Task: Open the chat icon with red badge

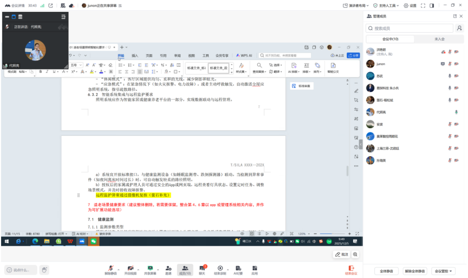Action: (x=202, y=270)
